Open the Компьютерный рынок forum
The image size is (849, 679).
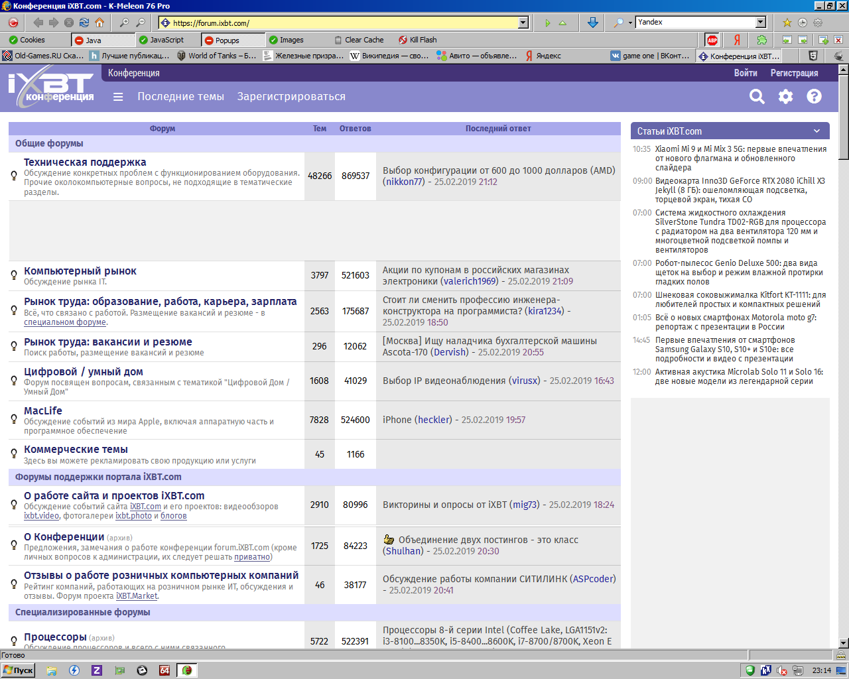pyautogui.click(x=80, y=271)
